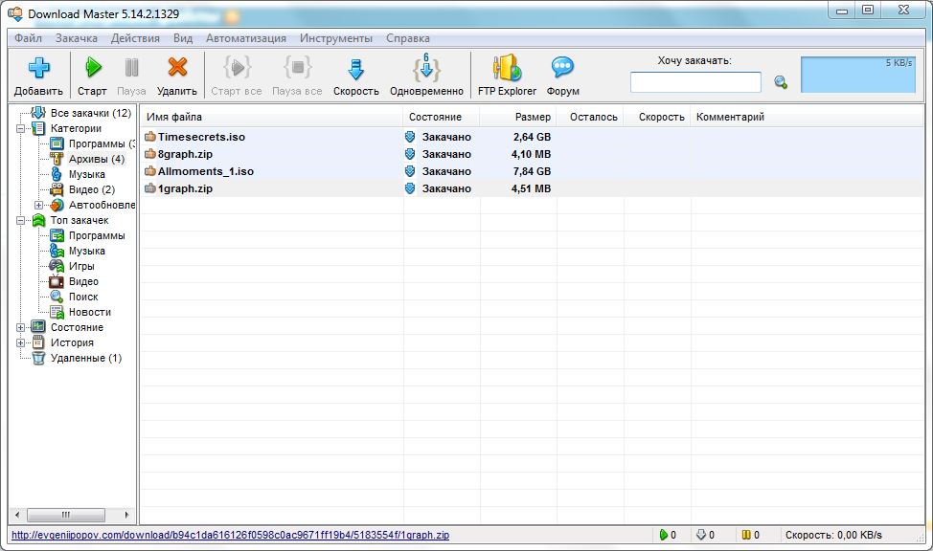Delete download with Удалить red X icon
Image resolution: width=933 pixels, height=551 pixels.
(177, 67)
